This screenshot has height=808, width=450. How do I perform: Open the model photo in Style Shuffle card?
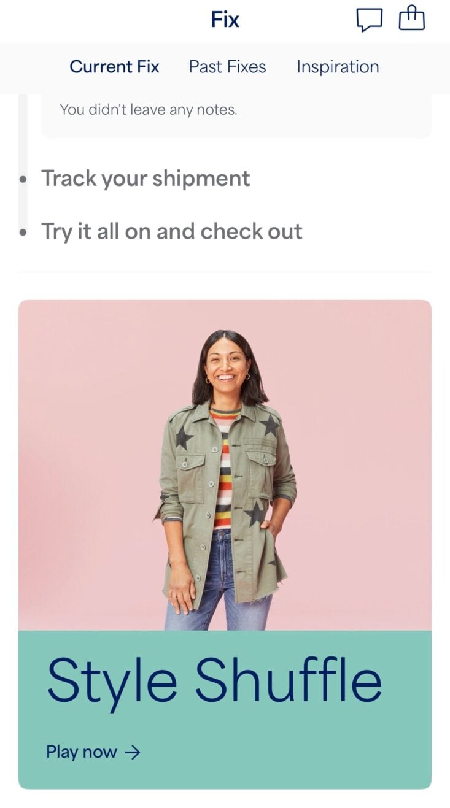click(x=225, y=465)
